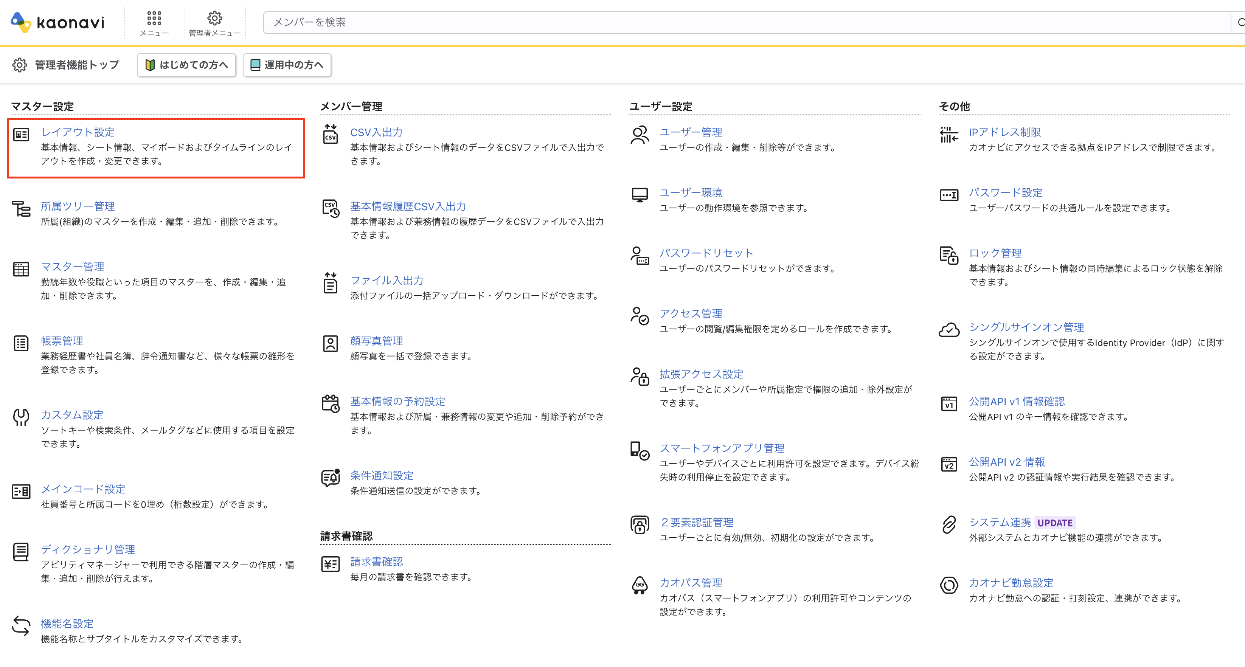Open the IPアドレス制限 link
The height and width of the screenshot is (667, 1245).
(x=1005, y=132)
